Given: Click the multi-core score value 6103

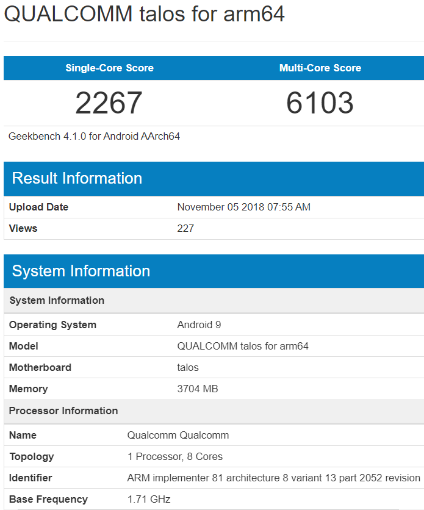Looking at the screenshot, I should (x=320, y=102).
